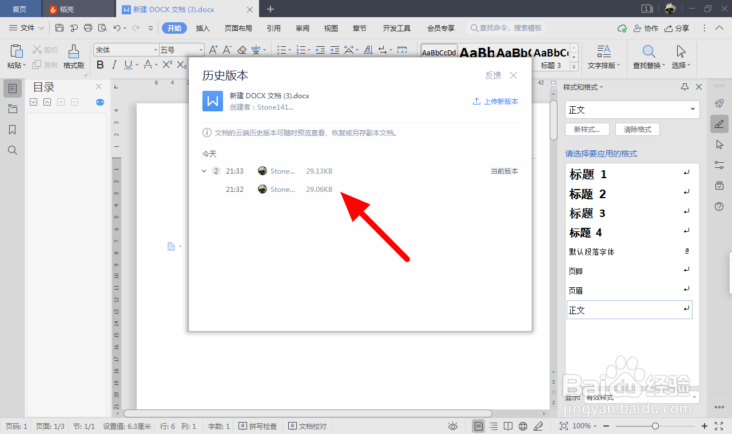Open the Review (审阅) tab
Viewport: 732px width, 434px height.
tap(303, 28)
